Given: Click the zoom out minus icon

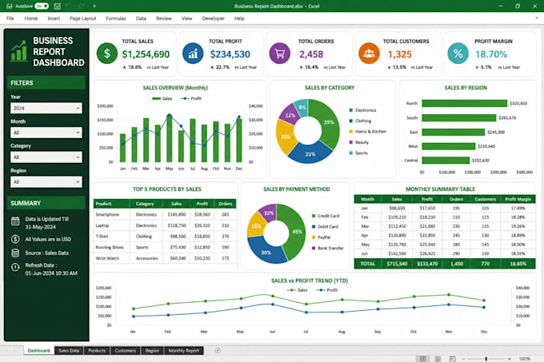Looking at the screenshot, I should point(463,359).
